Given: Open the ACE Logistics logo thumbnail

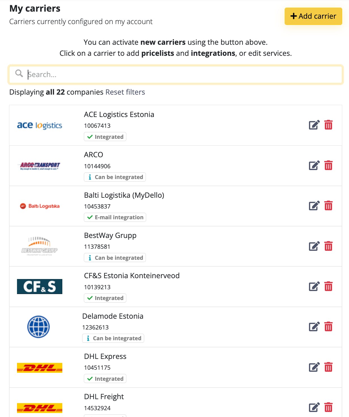Looking at the screenshot, I should pos(40,125).
